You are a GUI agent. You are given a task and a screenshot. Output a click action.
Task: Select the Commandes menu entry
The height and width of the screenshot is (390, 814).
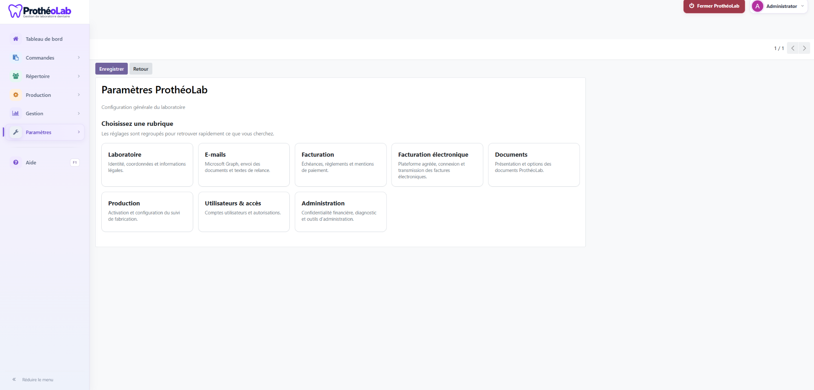pos(45,58)
